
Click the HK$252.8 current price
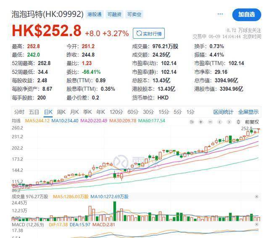coord(47,31)
